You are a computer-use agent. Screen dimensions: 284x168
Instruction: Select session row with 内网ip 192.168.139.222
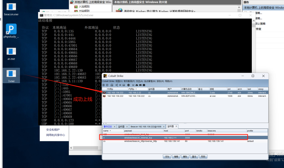click(185, 96)
